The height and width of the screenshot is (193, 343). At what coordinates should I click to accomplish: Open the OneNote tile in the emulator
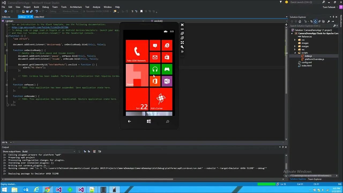tap(167, 81)
